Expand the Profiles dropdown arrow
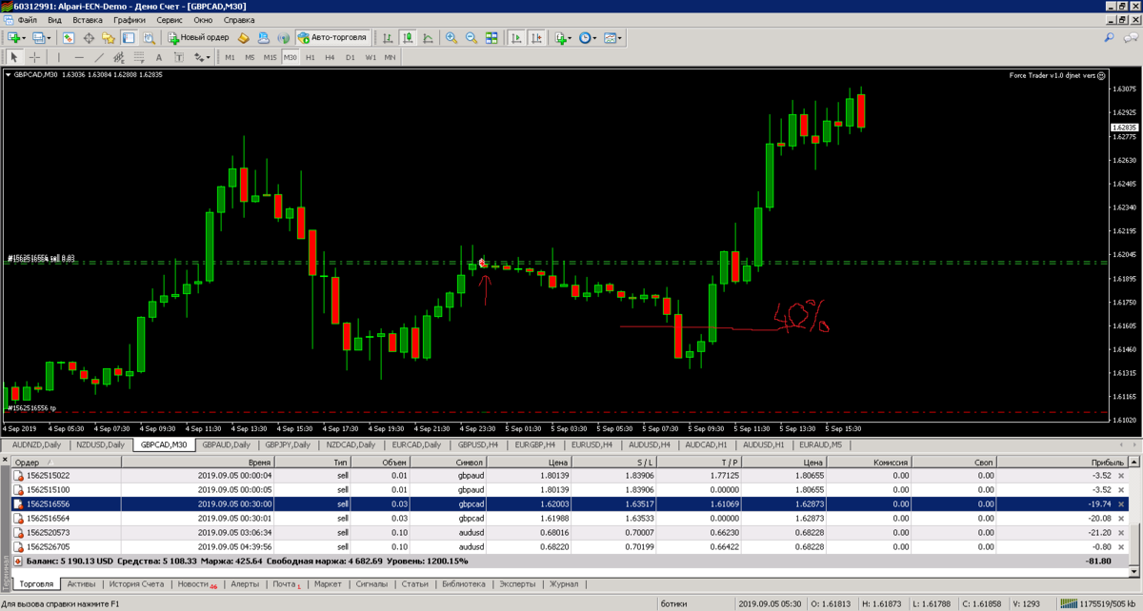This screenshot has height=611, width=1143. pyautogui.click(x=50, y=38)
